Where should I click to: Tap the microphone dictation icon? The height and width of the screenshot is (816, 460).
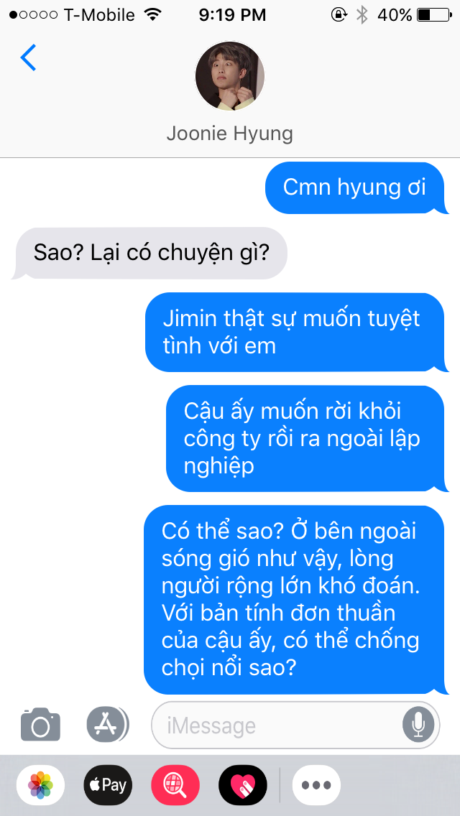pos(418,725)
